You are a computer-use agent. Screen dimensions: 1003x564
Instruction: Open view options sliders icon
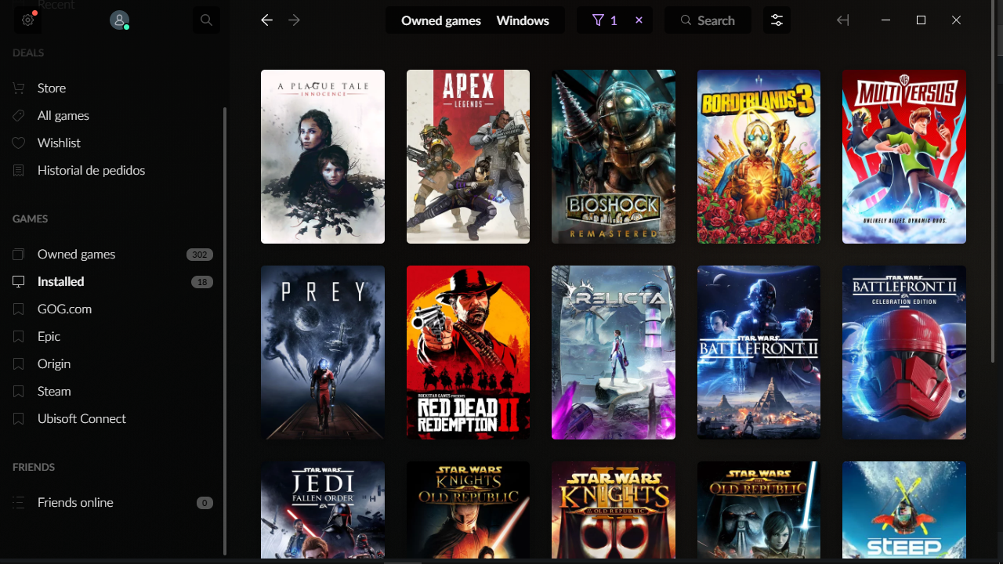777,20
